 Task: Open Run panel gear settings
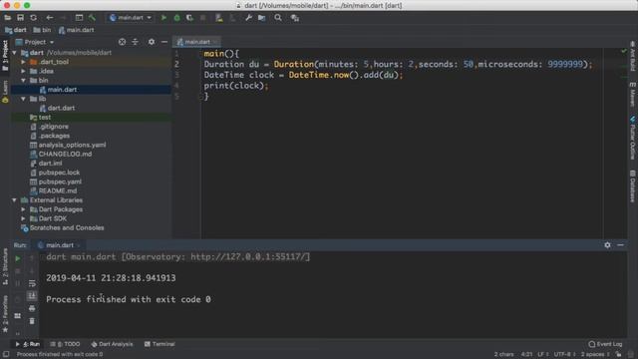coord(607,245)
